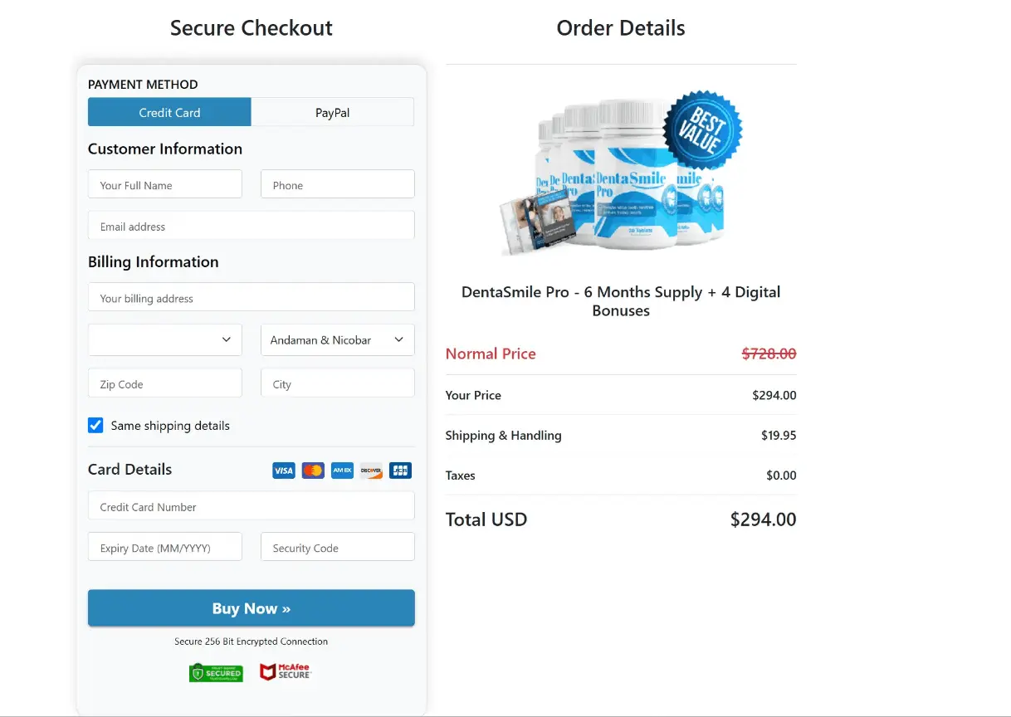The height and width of the screenshot is (717, 1011).
Task: Click the Email address field
Action: [x=251, y=225]
